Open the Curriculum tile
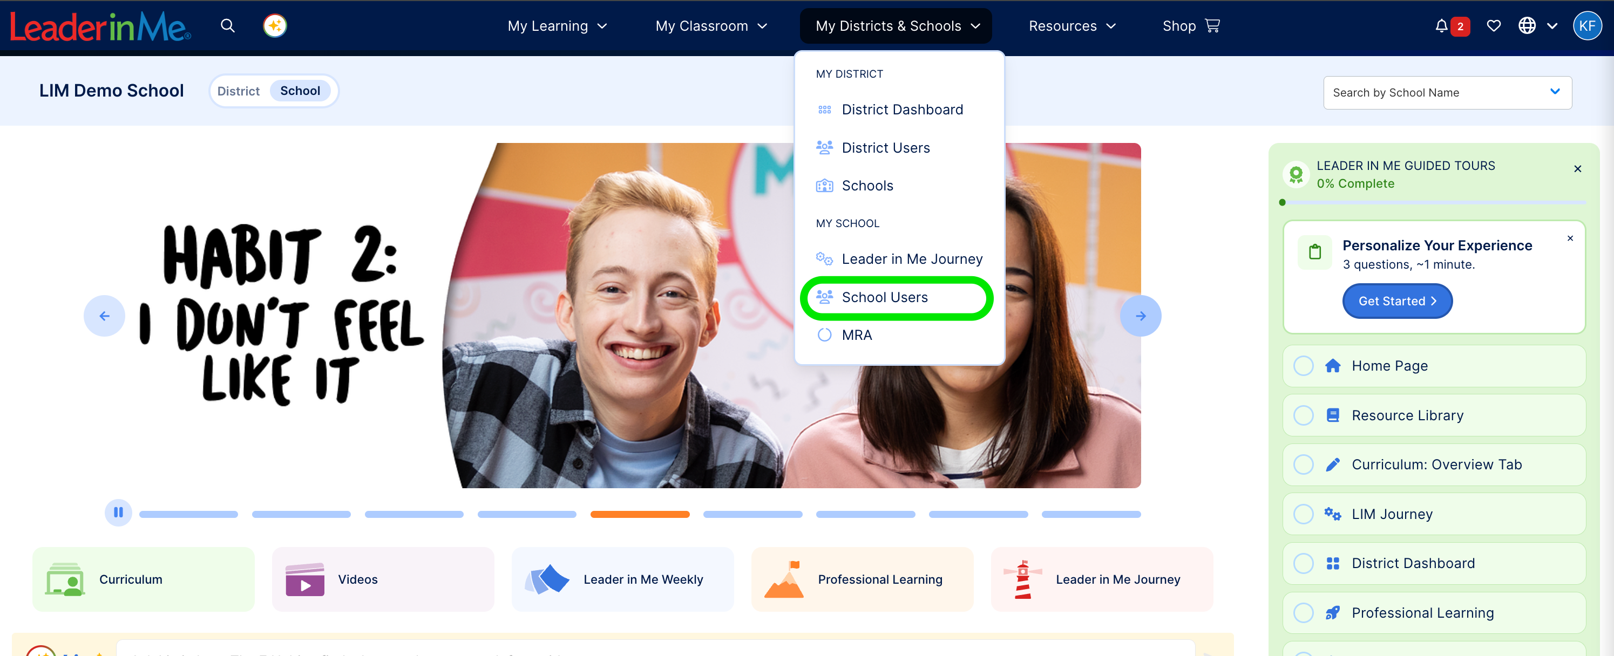 point(144,579)
